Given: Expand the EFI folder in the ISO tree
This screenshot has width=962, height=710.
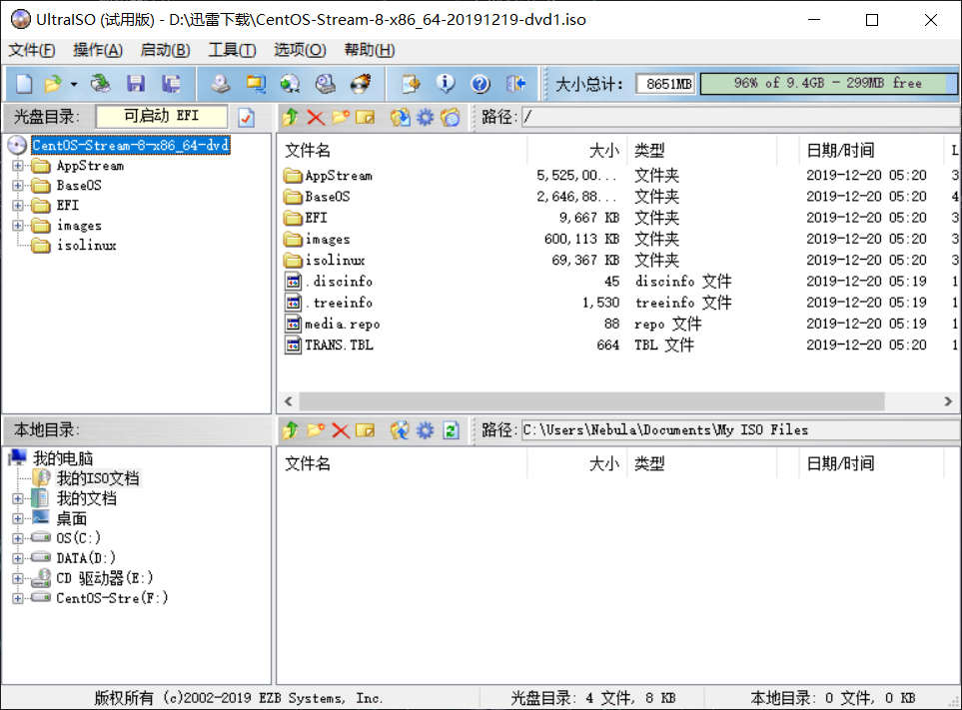Looking at the screenshot, I should click(x=18, y=206).
